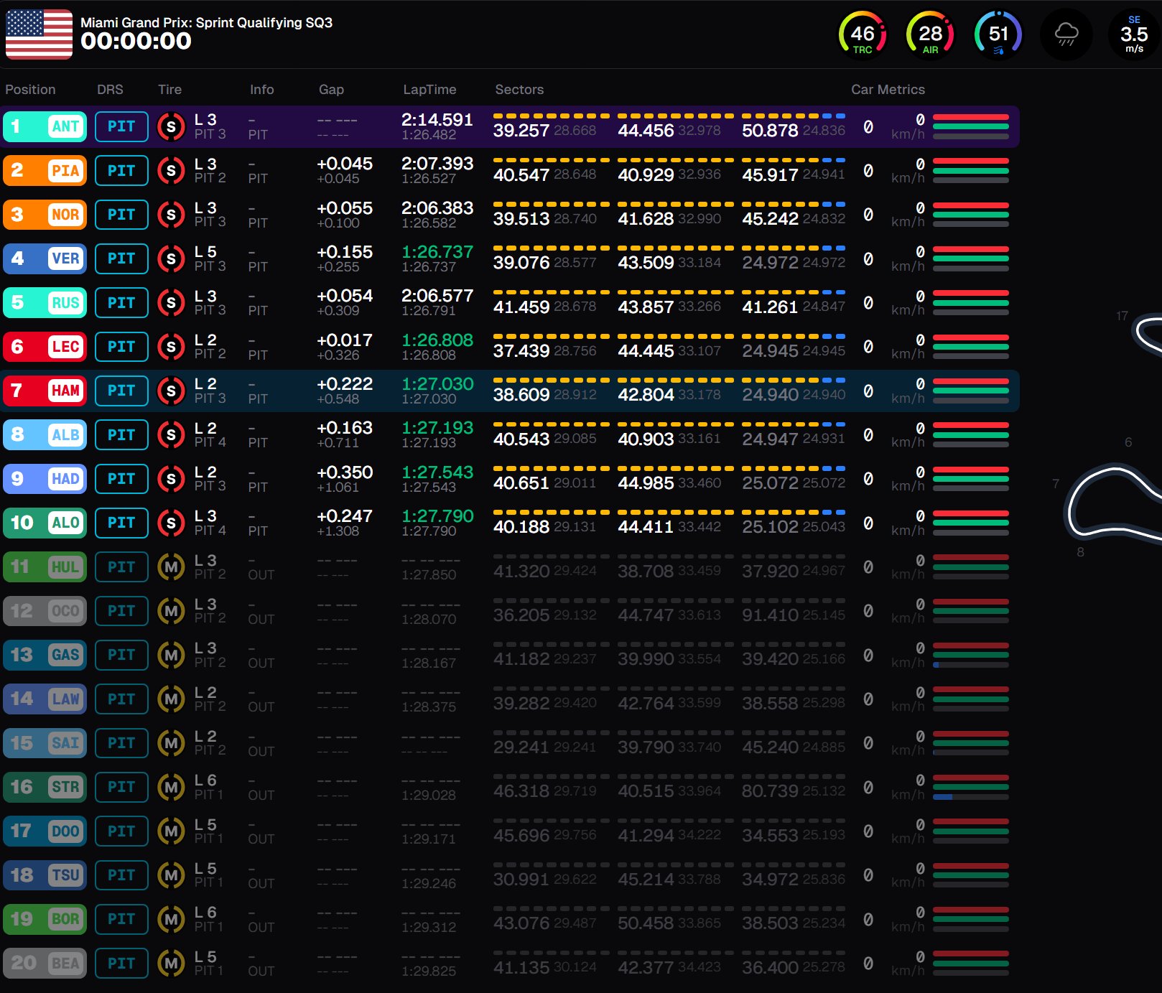Viewport: 1162px width, 993px height.
Task: Click the PIT status box for ALO
Action: tap(121, 523)
